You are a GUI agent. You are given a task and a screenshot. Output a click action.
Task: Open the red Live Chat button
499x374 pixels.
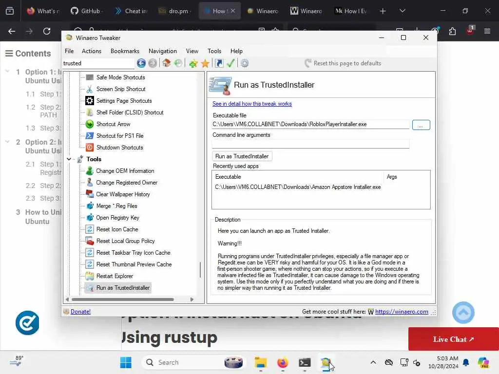[454, 339]
